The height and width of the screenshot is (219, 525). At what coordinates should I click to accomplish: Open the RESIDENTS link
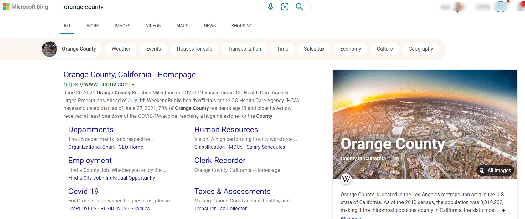point(114,209)
